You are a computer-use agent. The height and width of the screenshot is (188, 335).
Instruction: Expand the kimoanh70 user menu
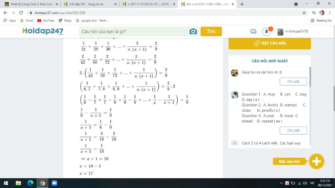[x=297, y=31]
